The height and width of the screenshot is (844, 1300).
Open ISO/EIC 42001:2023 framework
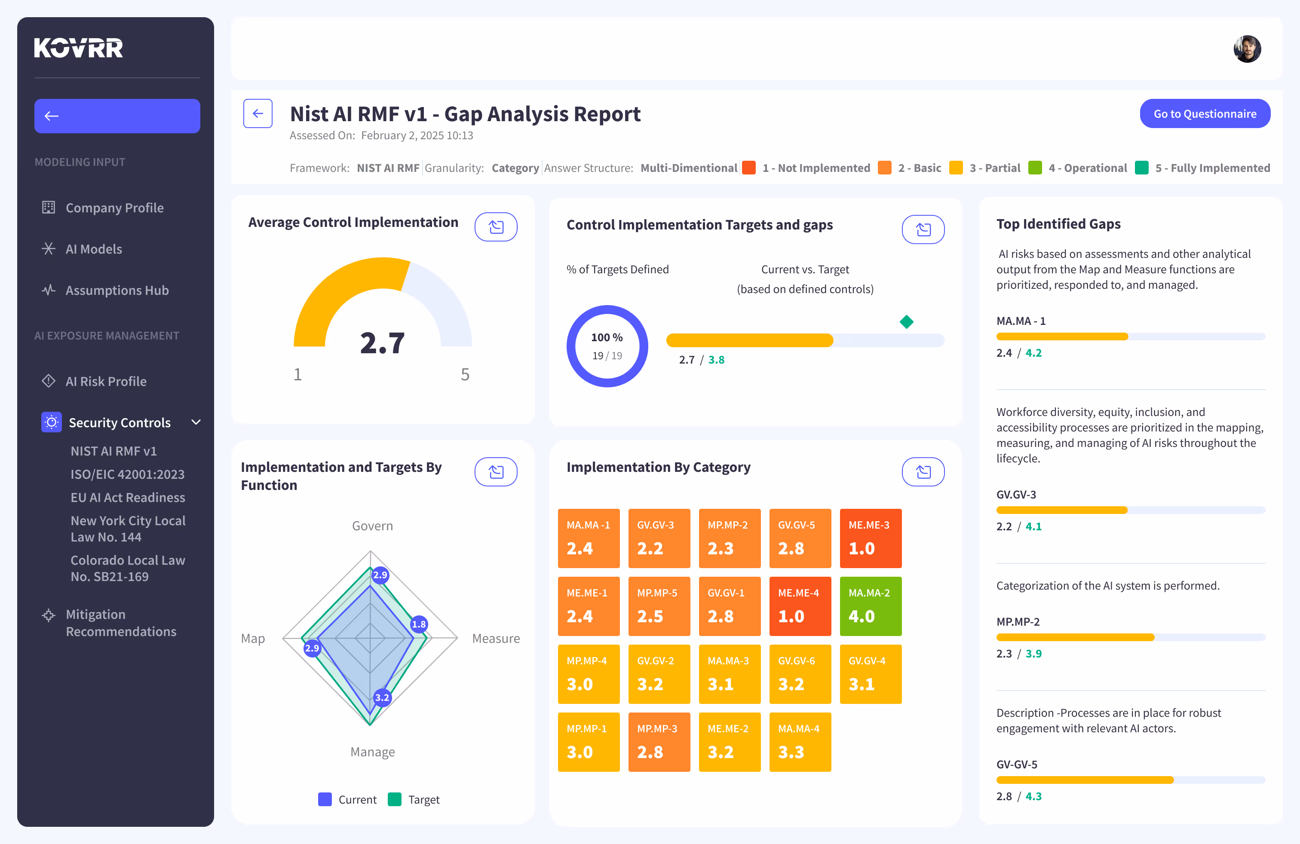pos(127,474)
